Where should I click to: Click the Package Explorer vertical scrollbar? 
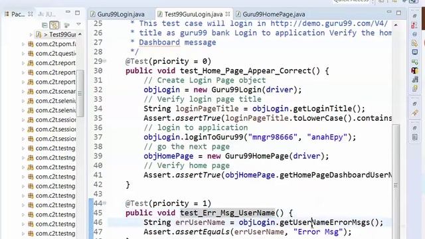(x=80, y=94)
